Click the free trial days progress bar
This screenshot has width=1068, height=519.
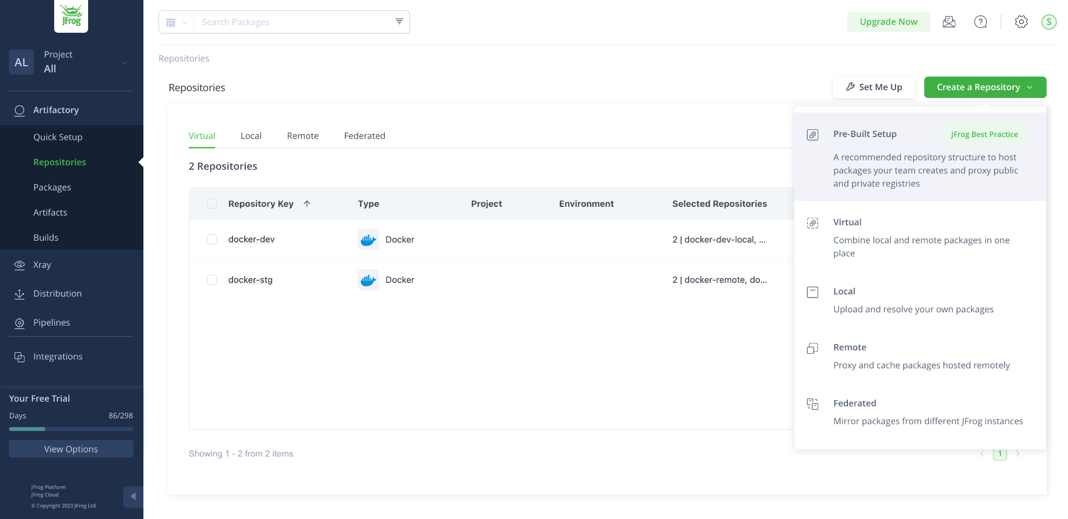point(71,429)
